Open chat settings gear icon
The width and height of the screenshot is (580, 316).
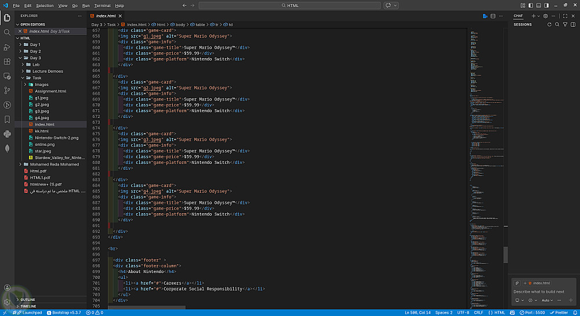point(545,16)
